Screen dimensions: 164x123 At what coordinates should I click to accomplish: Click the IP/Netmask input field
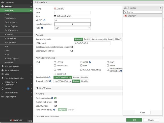click(92, 43)
